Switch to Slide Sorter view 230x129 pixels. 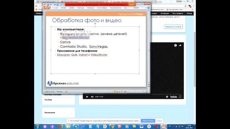click(x=117, y=92)
